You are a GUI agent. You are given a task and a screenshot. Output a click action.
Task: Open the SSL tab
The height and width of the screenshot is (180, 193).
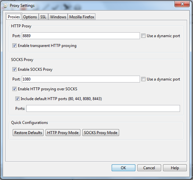tap(43, 17)
